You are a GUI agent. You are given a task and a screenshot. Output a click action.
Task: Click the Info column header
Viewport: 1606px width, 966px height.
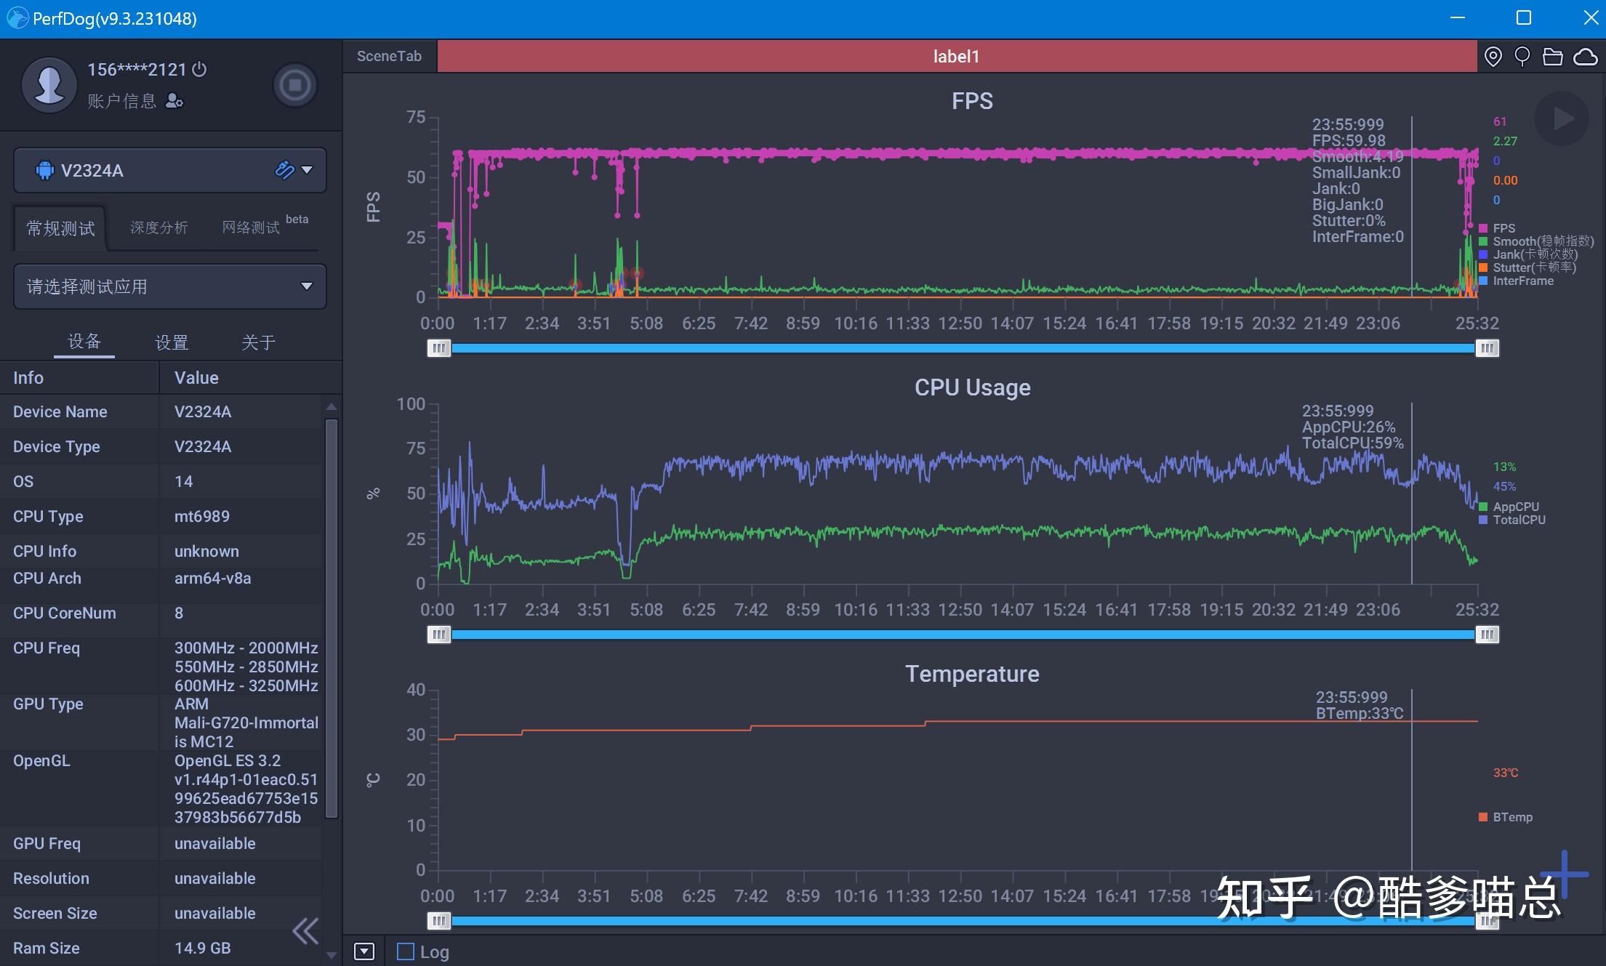(x=79, y=378)
